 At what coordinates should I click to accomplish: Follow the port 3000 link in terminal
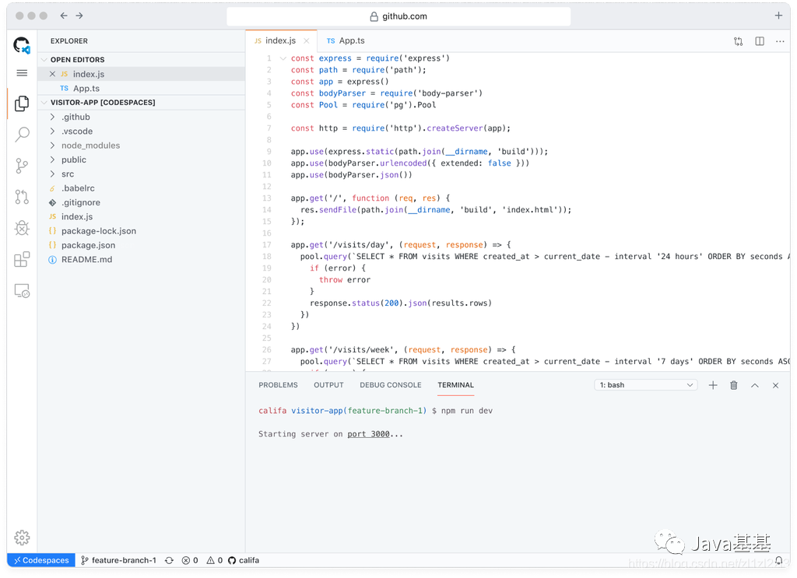pyautogui.click(x=368, y=434)
